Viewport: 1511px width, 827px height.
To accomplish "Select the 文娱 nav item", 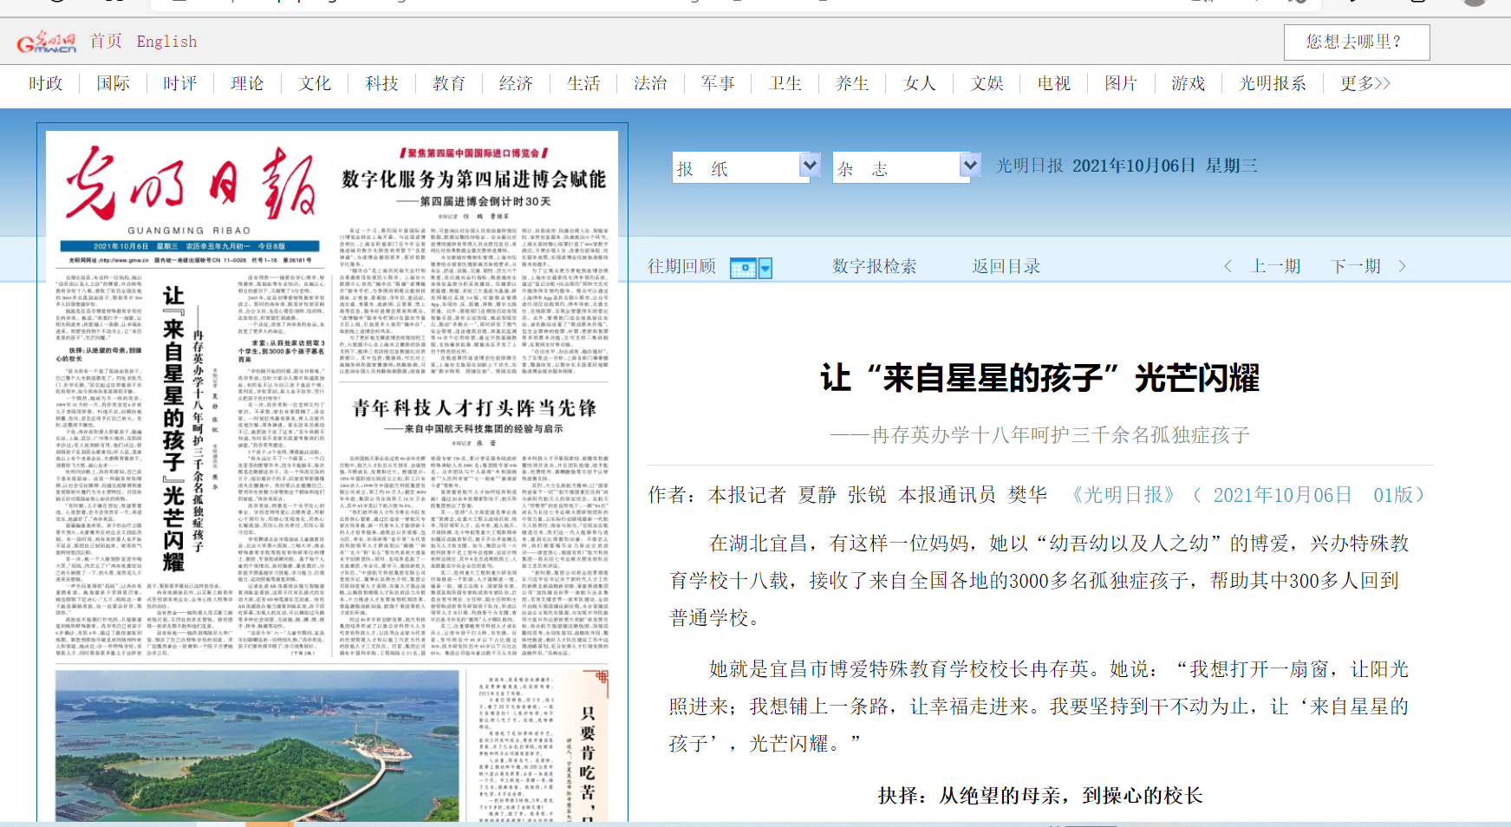I will [x=987, y=83].
